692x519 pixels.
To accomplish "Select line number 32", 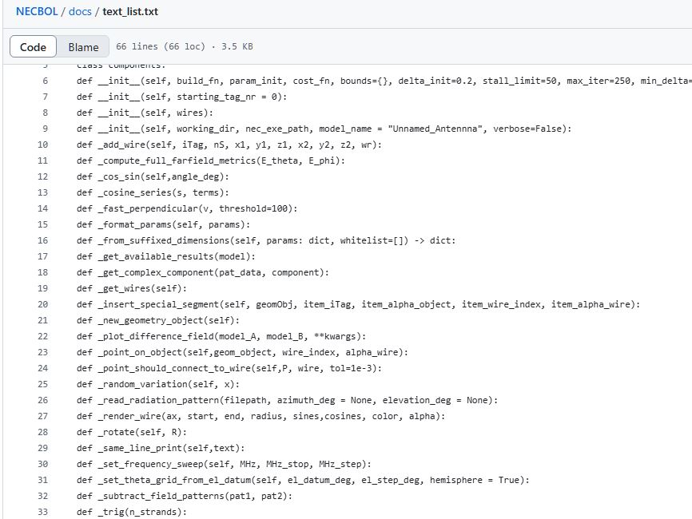I will pos(43,496).
